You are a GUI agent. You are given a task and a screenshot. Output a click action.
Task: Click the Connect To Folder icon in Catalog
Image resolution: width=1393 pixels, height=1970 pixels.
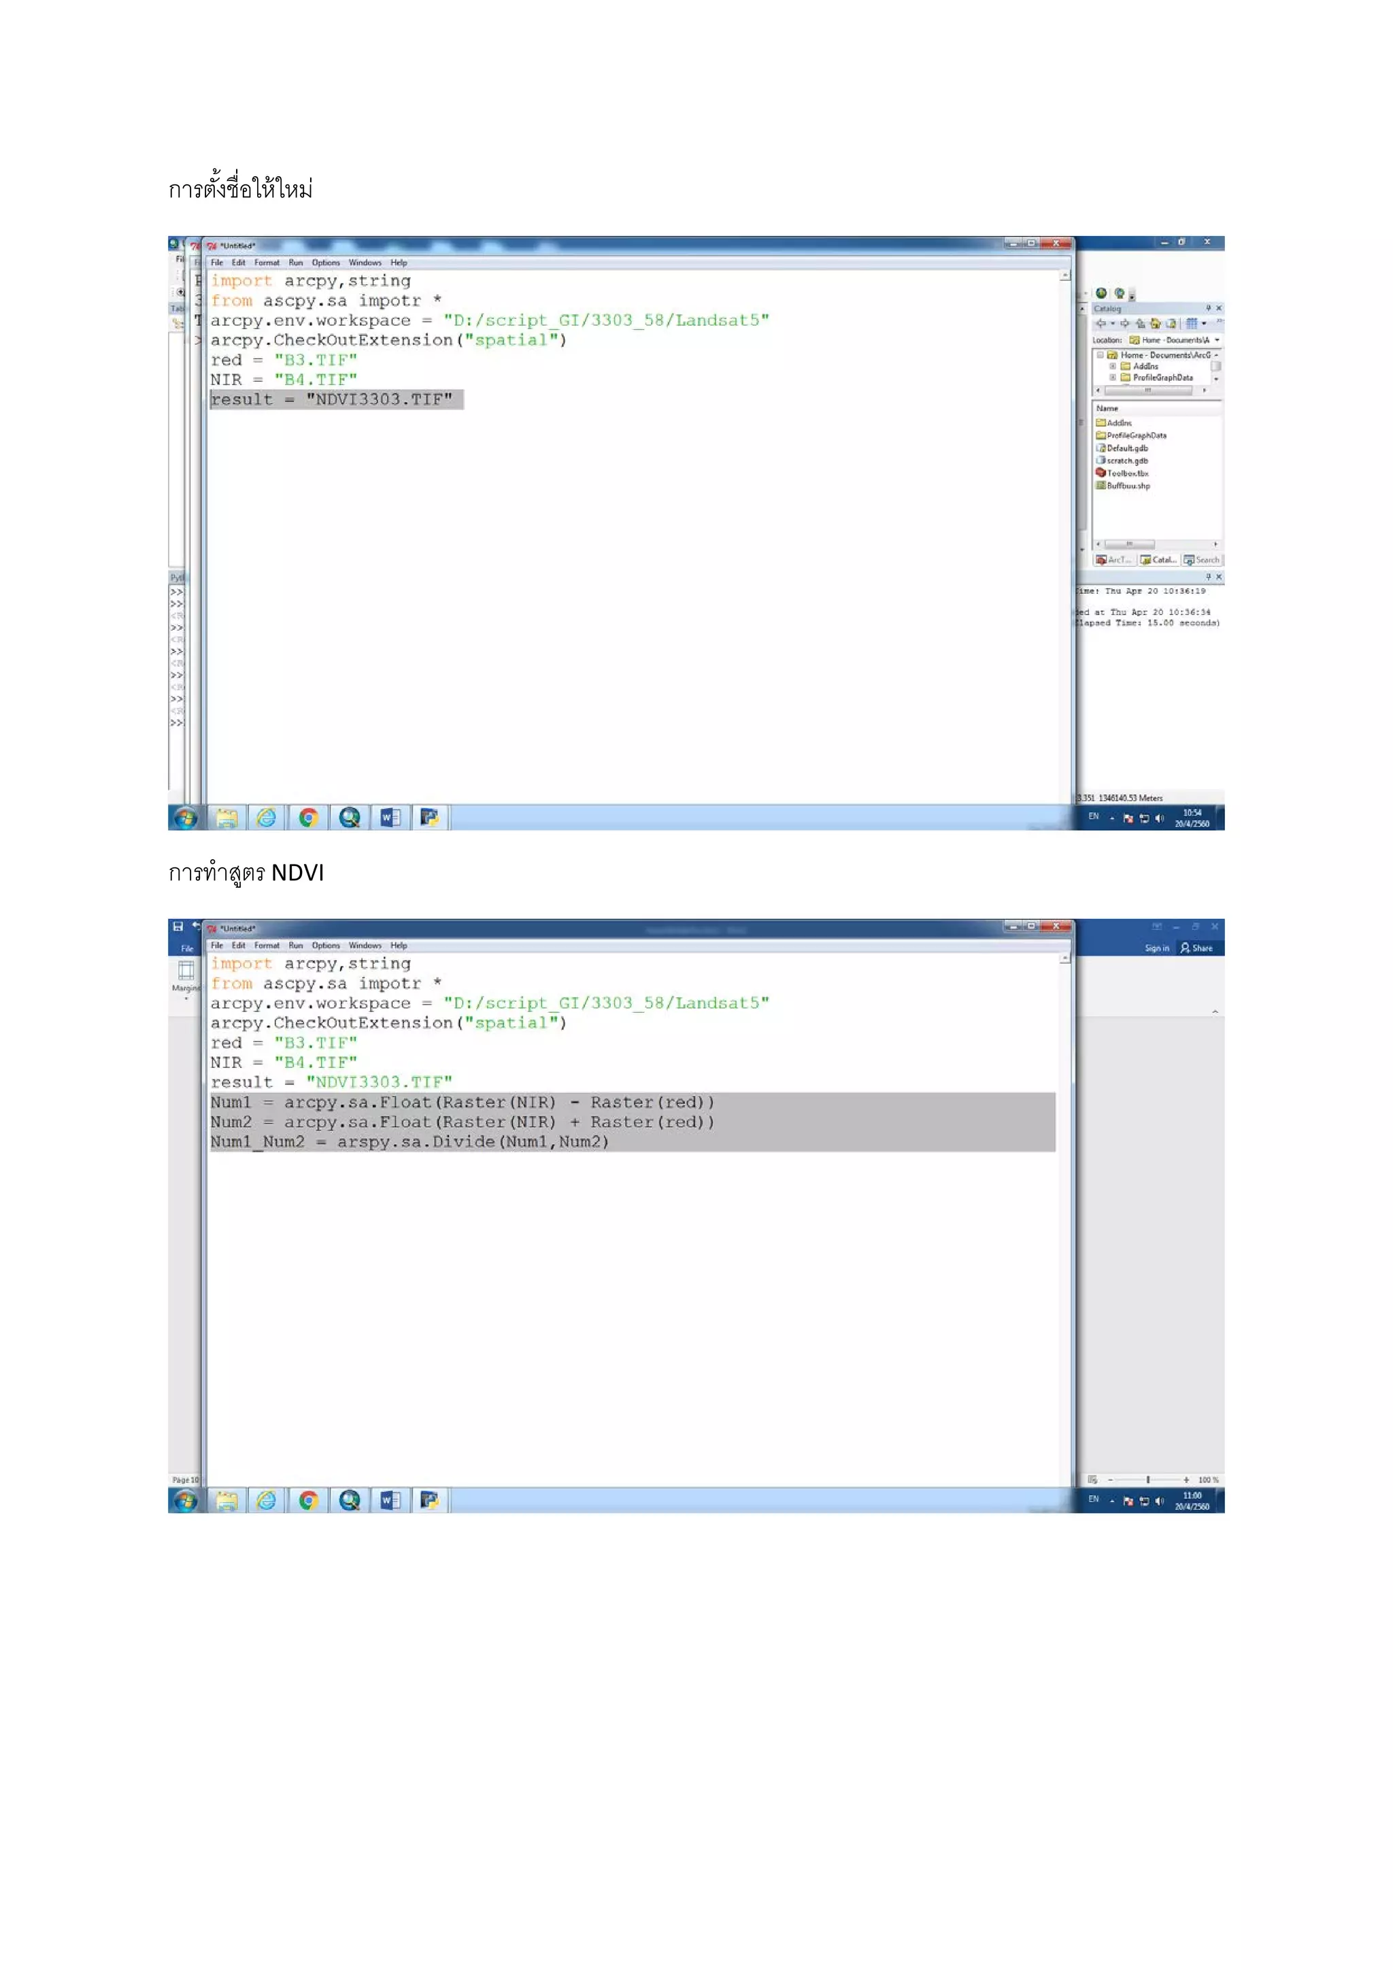click(1171, 324)
